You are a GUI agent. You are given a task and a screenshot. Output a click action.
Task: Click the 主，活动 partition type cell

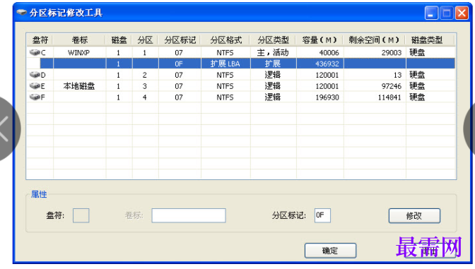pyautogui.click(x=273, y=53)
